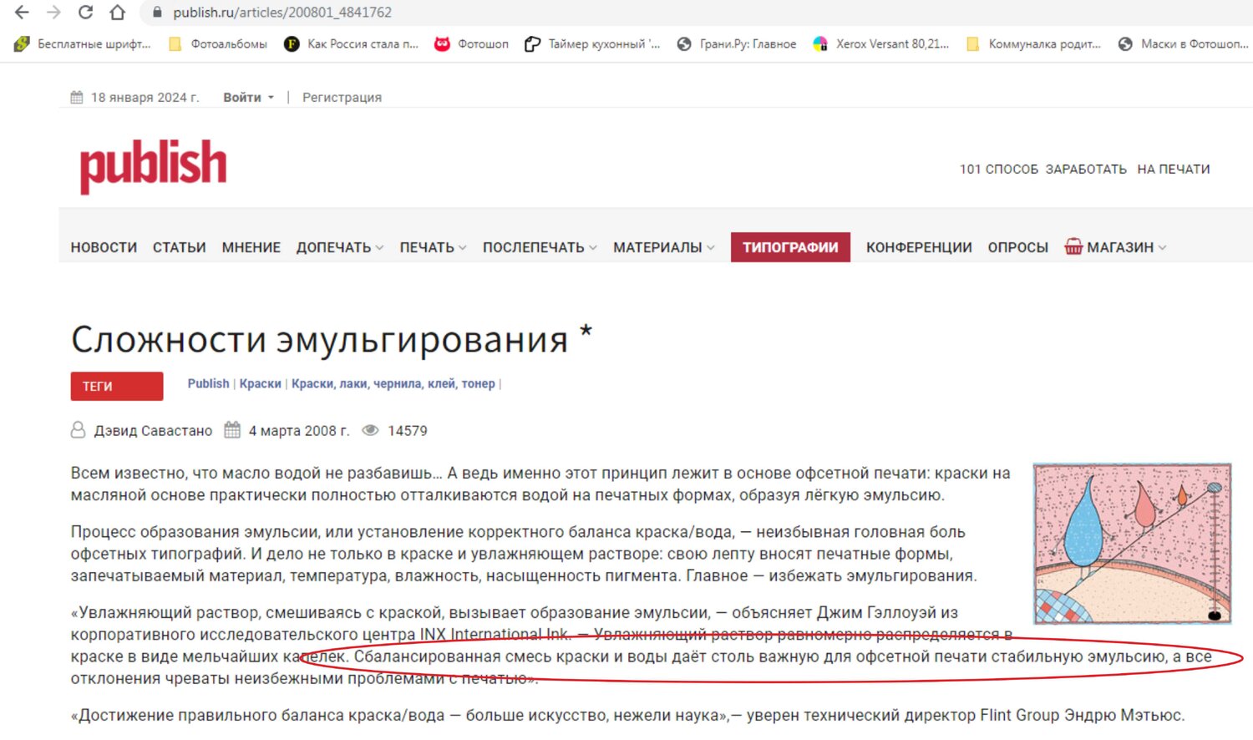
Task: Go to the 'МНЕНИЕ' section
Action: tap(251, 248)
